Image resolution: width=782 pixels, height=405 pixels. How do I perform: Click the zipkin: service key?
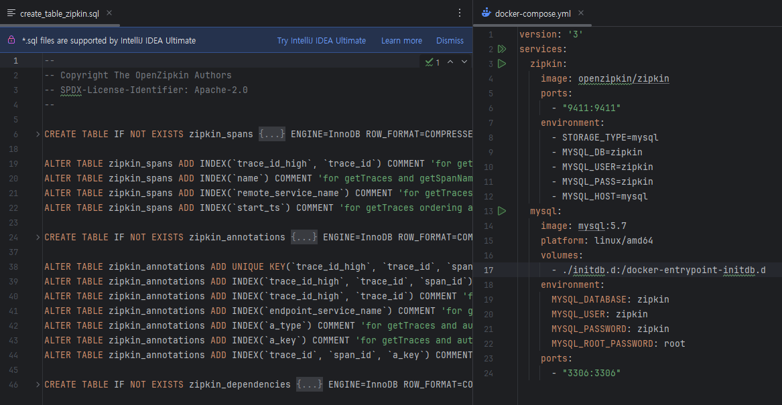[x=548, y=64]
